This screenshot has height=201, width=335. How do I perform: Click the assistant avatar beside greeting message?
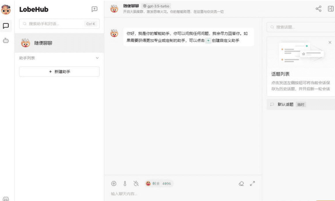pos(114,33)
